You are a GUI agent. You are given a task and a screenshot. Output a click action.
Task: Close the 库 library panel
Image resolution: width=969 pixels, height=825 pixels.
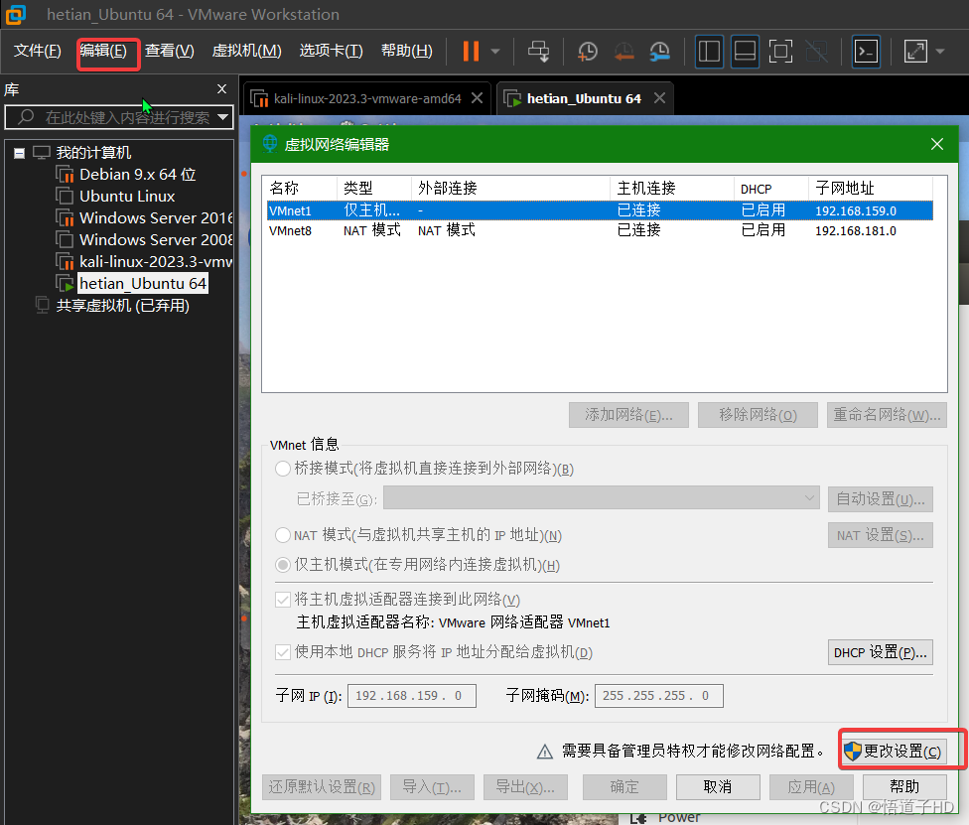pyautogui.click(x=221, y=89)
